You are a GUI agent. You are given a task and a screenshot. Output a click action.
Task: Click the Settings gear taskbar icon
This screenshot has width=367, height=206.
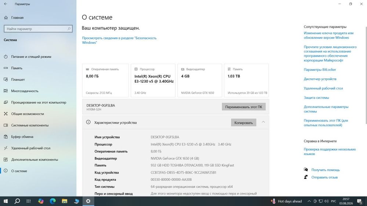coord(88,201)
